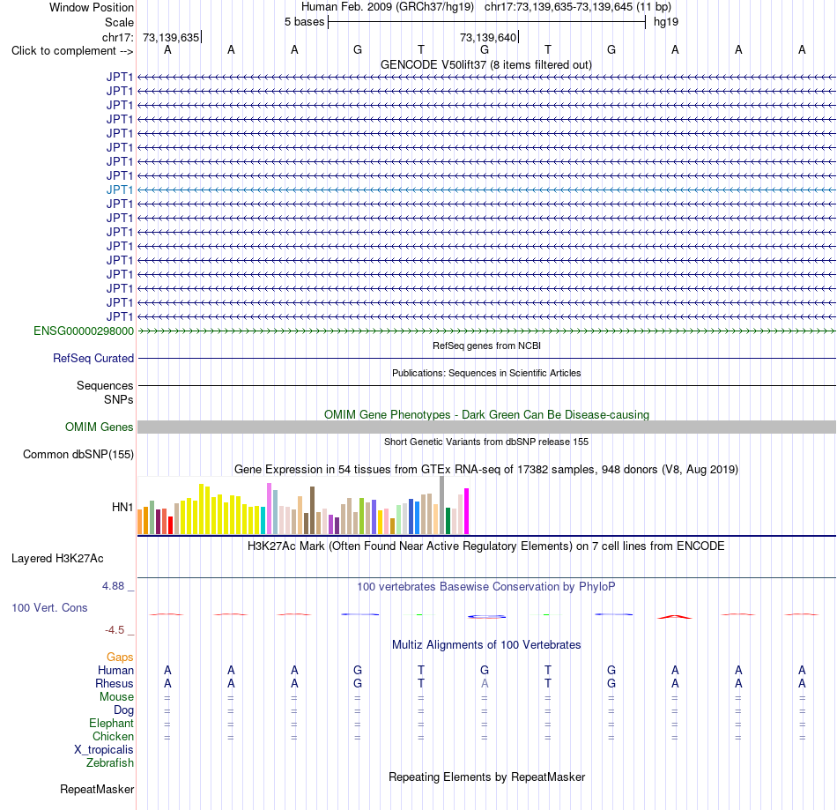Click the Window Position label

(x=92, y=7)
